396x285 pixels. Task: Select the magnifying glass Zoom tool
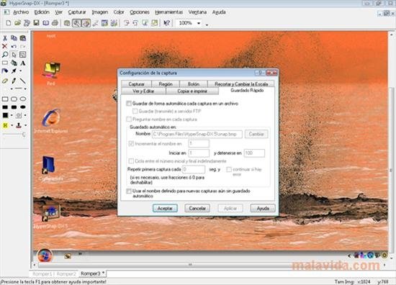pyautogui.click(x=5, y=55)
